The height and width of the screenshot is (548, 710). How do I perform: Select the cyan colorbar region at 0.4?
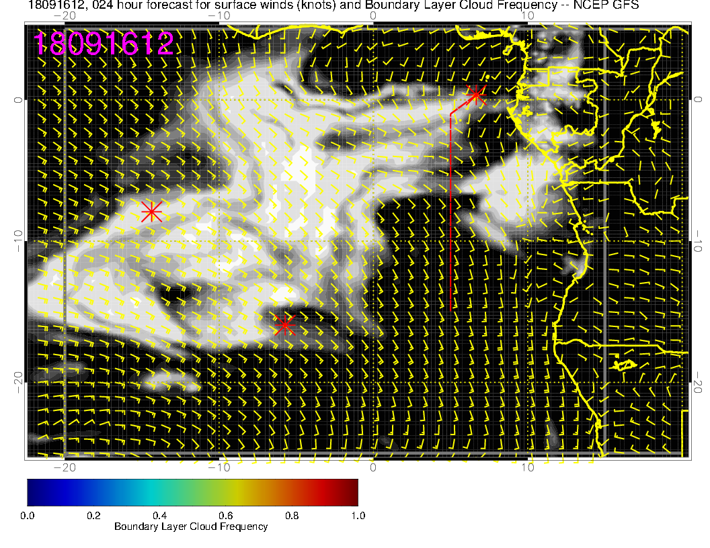[159, 492]
